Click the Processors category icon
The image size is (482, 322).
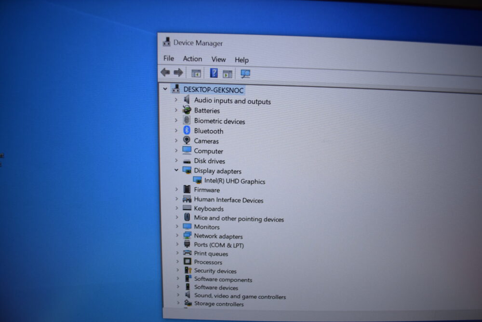(x=187, y=261)
